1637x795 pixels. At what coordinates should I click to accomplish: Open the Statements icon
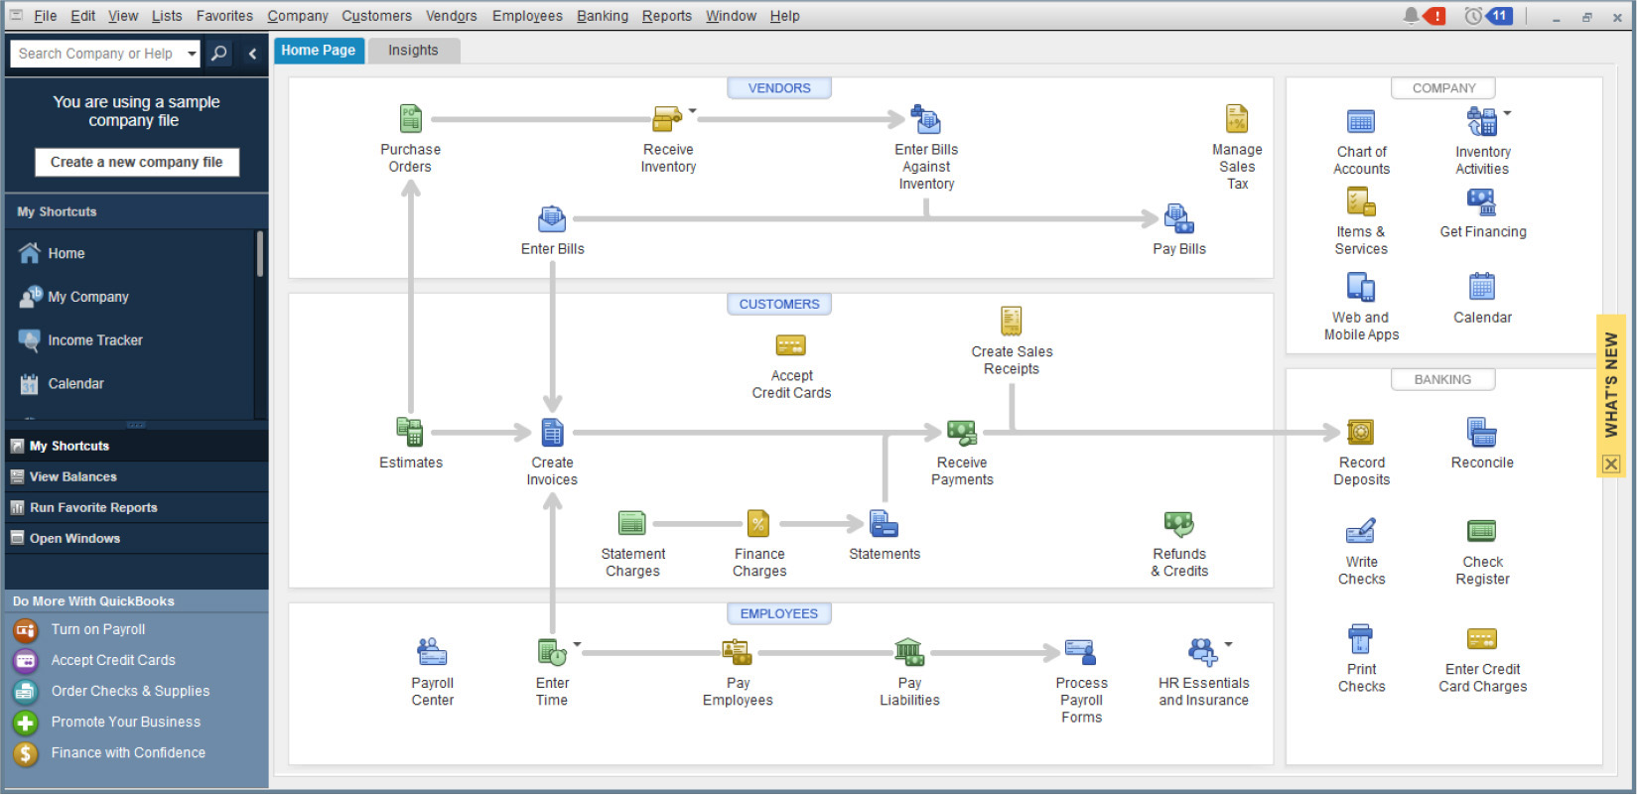click(x=884, y=523)
